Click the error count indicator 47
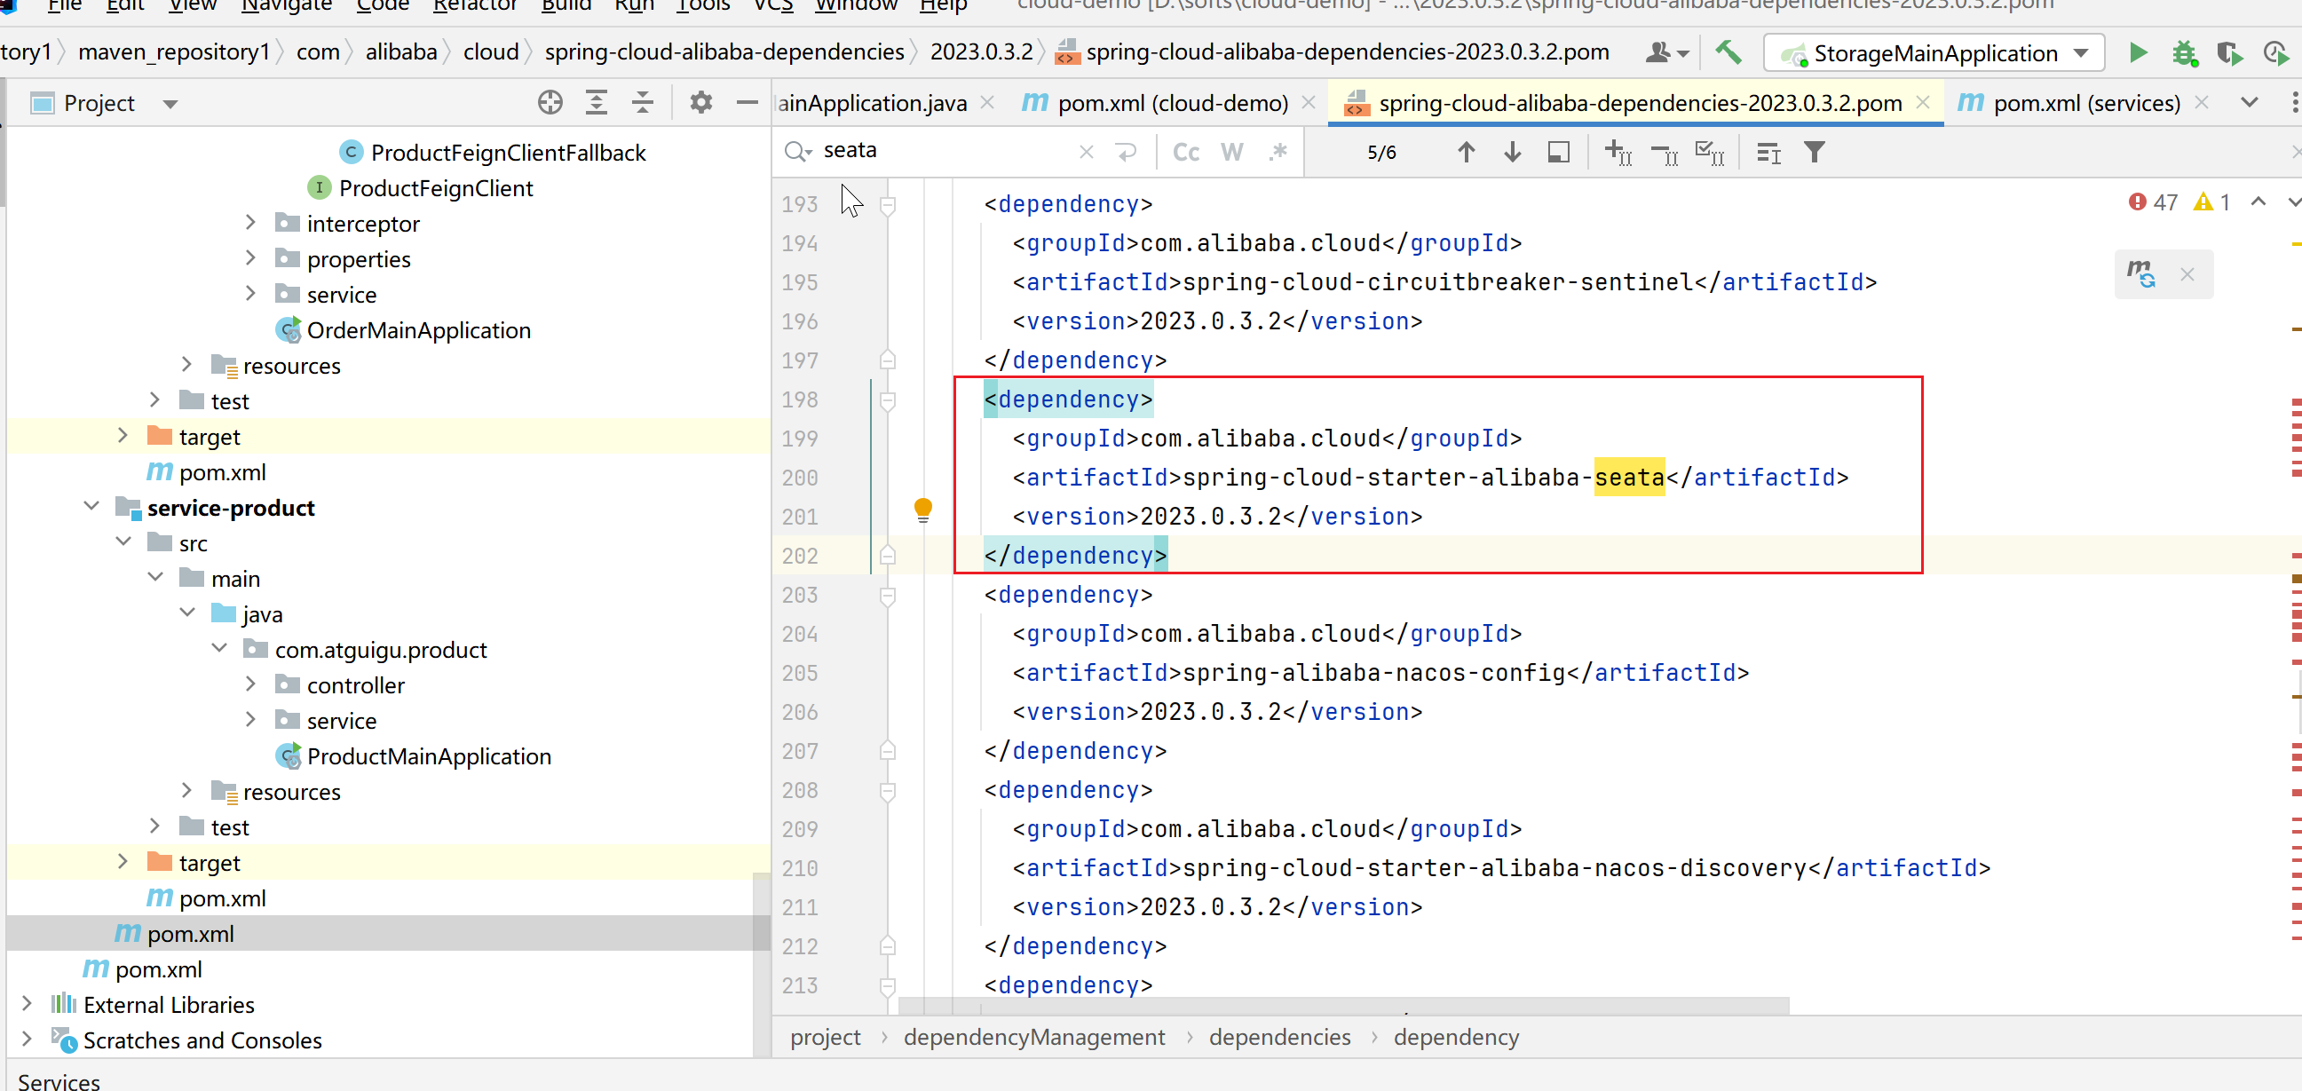Screen dimensions: 2302x1091 pos(2153,202)
